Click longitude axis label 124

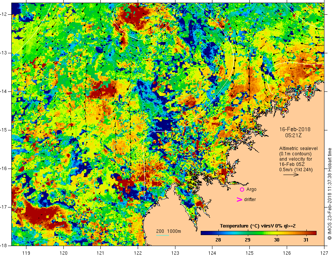click(x=212, y=253)
